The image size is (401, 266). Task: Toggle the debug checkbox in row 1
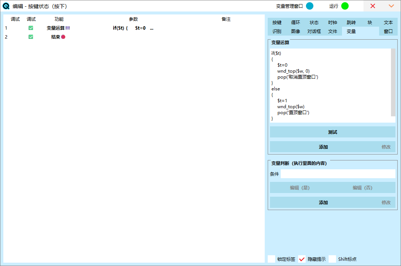pos(31,28)
